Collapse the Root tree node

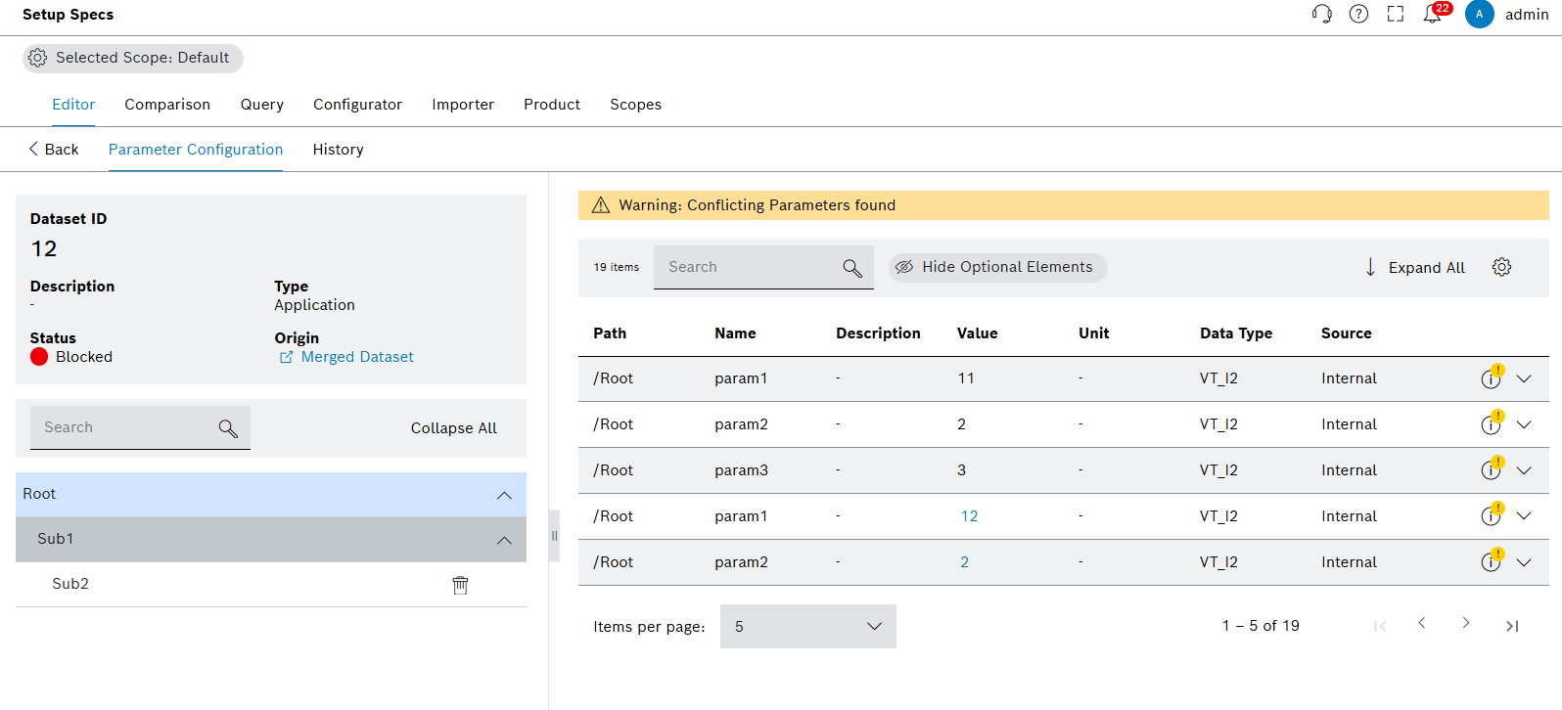pyautogui.click(x=504, y=495)
